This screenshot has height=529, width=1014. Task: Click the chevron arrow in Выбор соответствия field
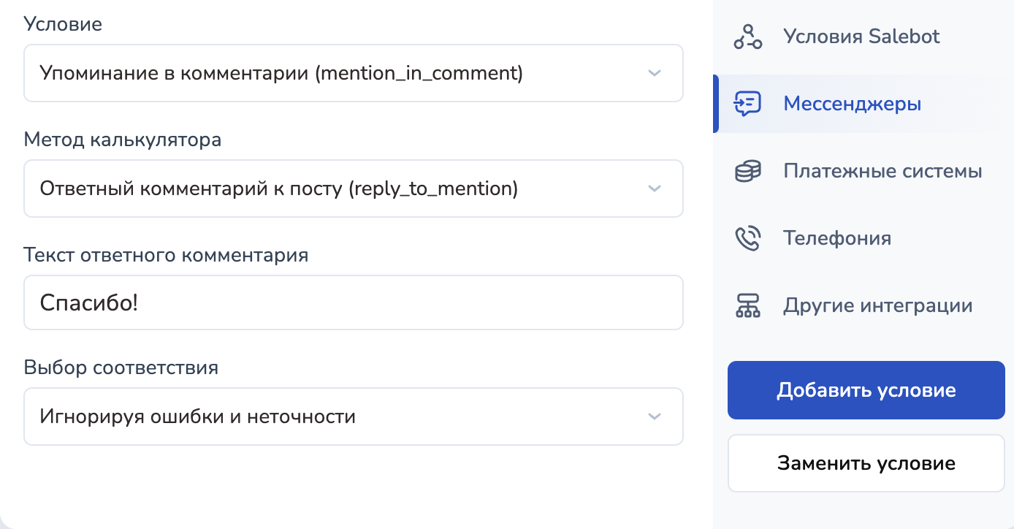click(655, 416)
